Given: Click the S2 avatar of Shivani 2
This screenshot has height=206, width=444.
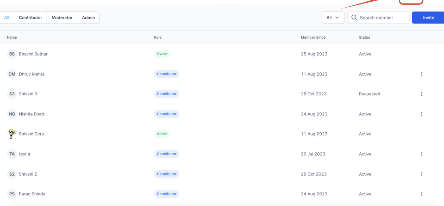Looking at the screenshot, I should (x=12, y=174).
